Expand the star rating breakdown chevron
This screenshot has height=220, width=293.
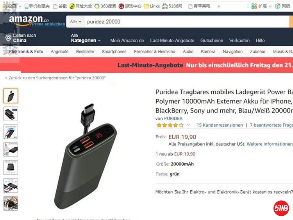pos(188,125)
